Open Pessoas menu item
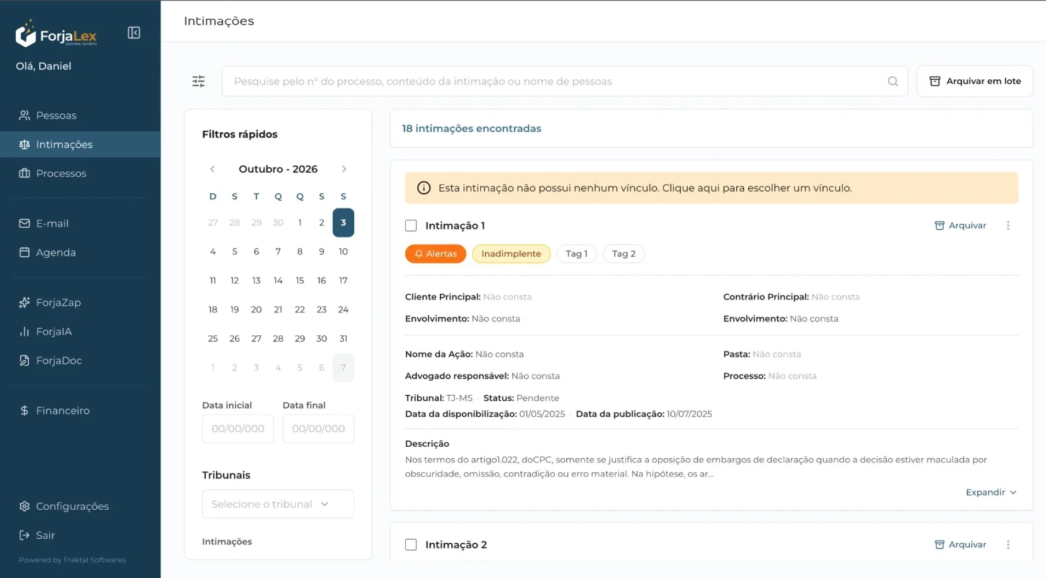 [x=80, y=116]
